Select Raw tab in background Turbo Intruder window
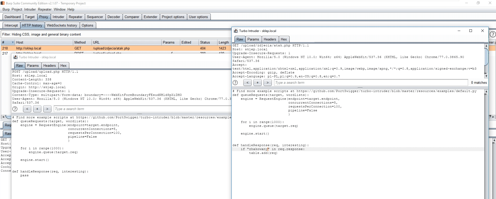This screenshot has width=496, height=199. [x=19, y=65]
